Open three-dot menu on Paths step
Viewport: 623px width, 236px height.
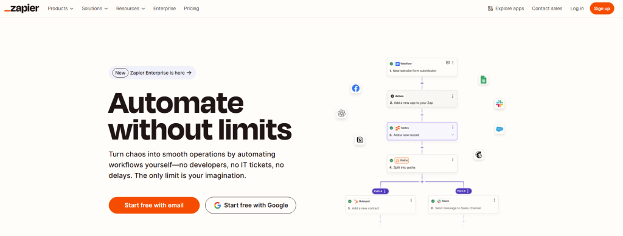453,160
